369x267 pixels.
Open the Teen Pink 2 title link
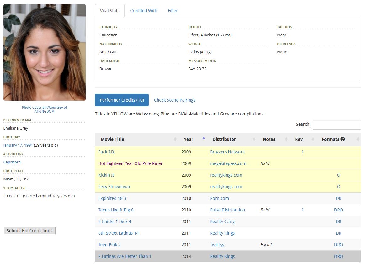110,245
